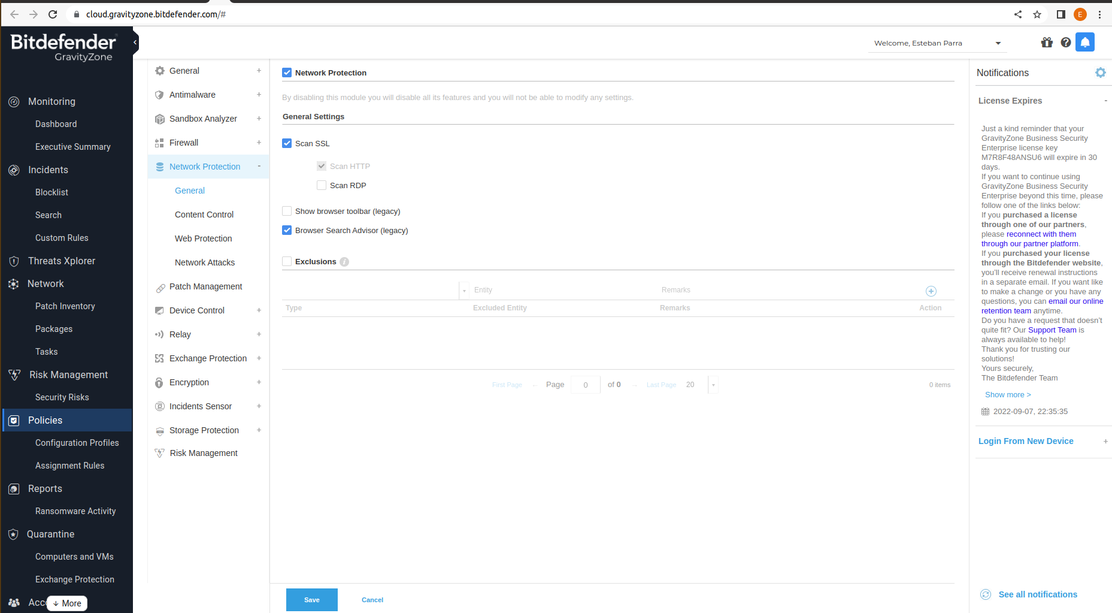Open the help question mark icon
The height and width of the screenshot is (613, 1112).
1065,43
